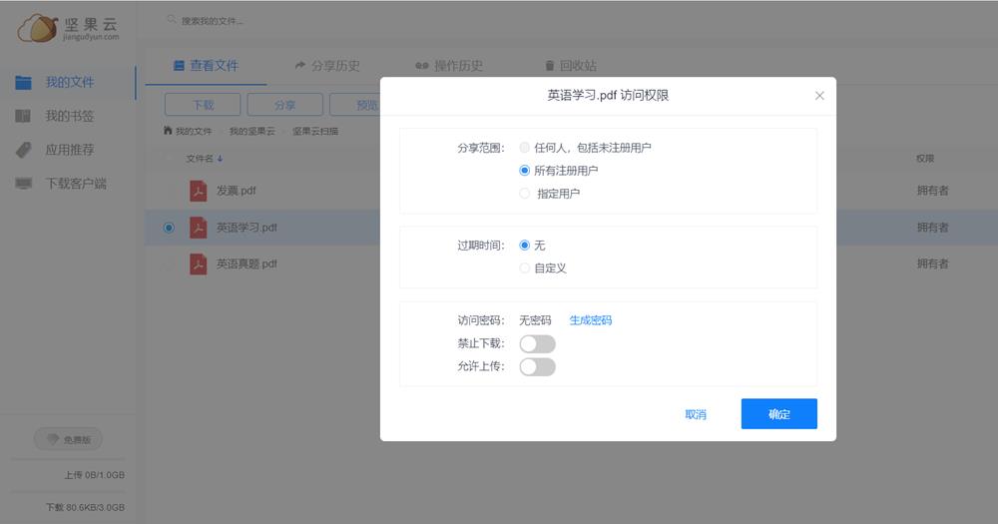Click the 应用推荐 tag icon
This screenshot has width=998, height=524.
[x=24, y=150]
